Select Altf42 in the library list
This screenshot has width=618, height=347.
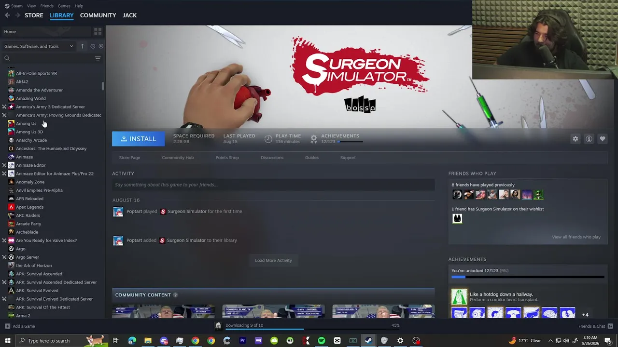click(22, 82)
